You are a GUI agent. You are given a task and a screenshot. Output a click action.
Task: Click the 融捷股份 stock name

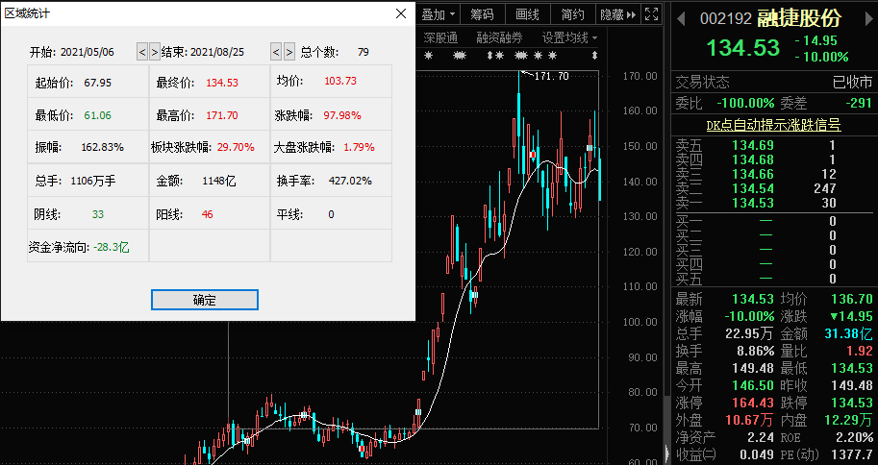point(799,18)
